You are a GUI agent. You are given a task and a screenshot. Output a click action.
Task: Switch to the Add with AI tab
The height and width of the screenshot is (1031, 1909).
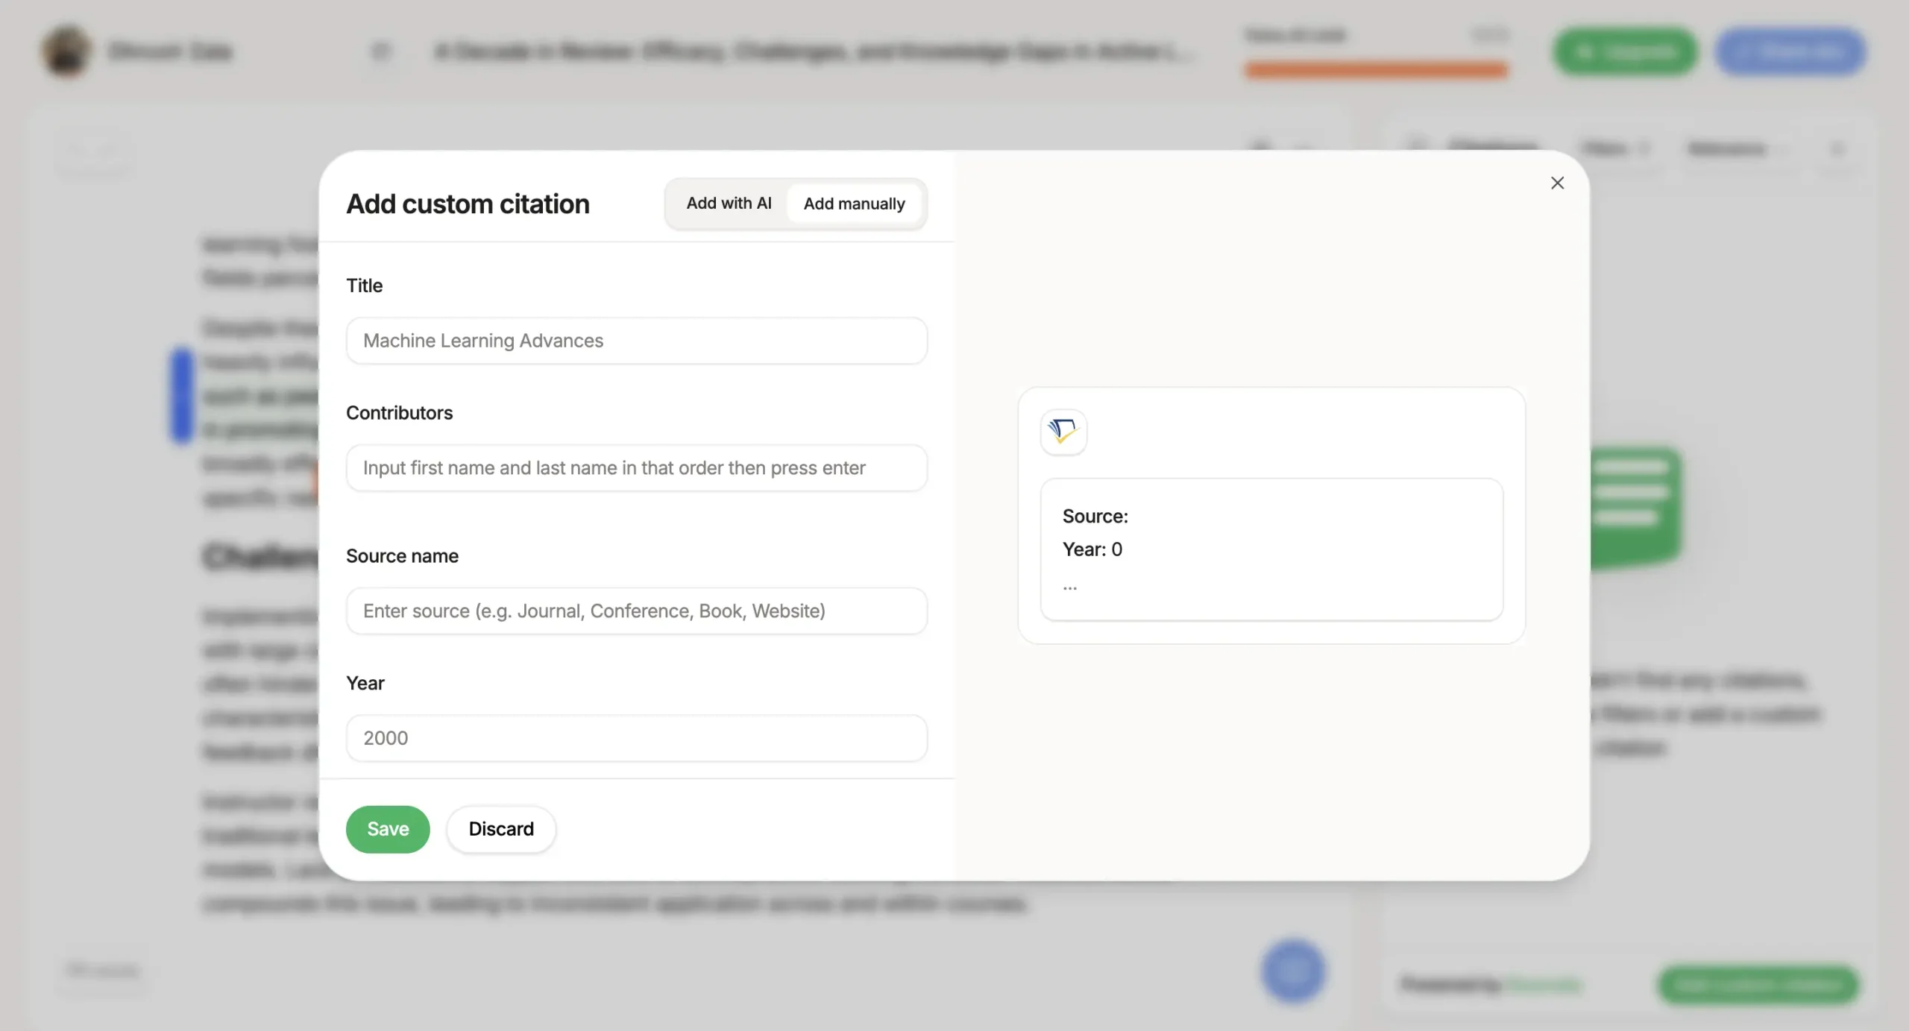tap(729, 204)
